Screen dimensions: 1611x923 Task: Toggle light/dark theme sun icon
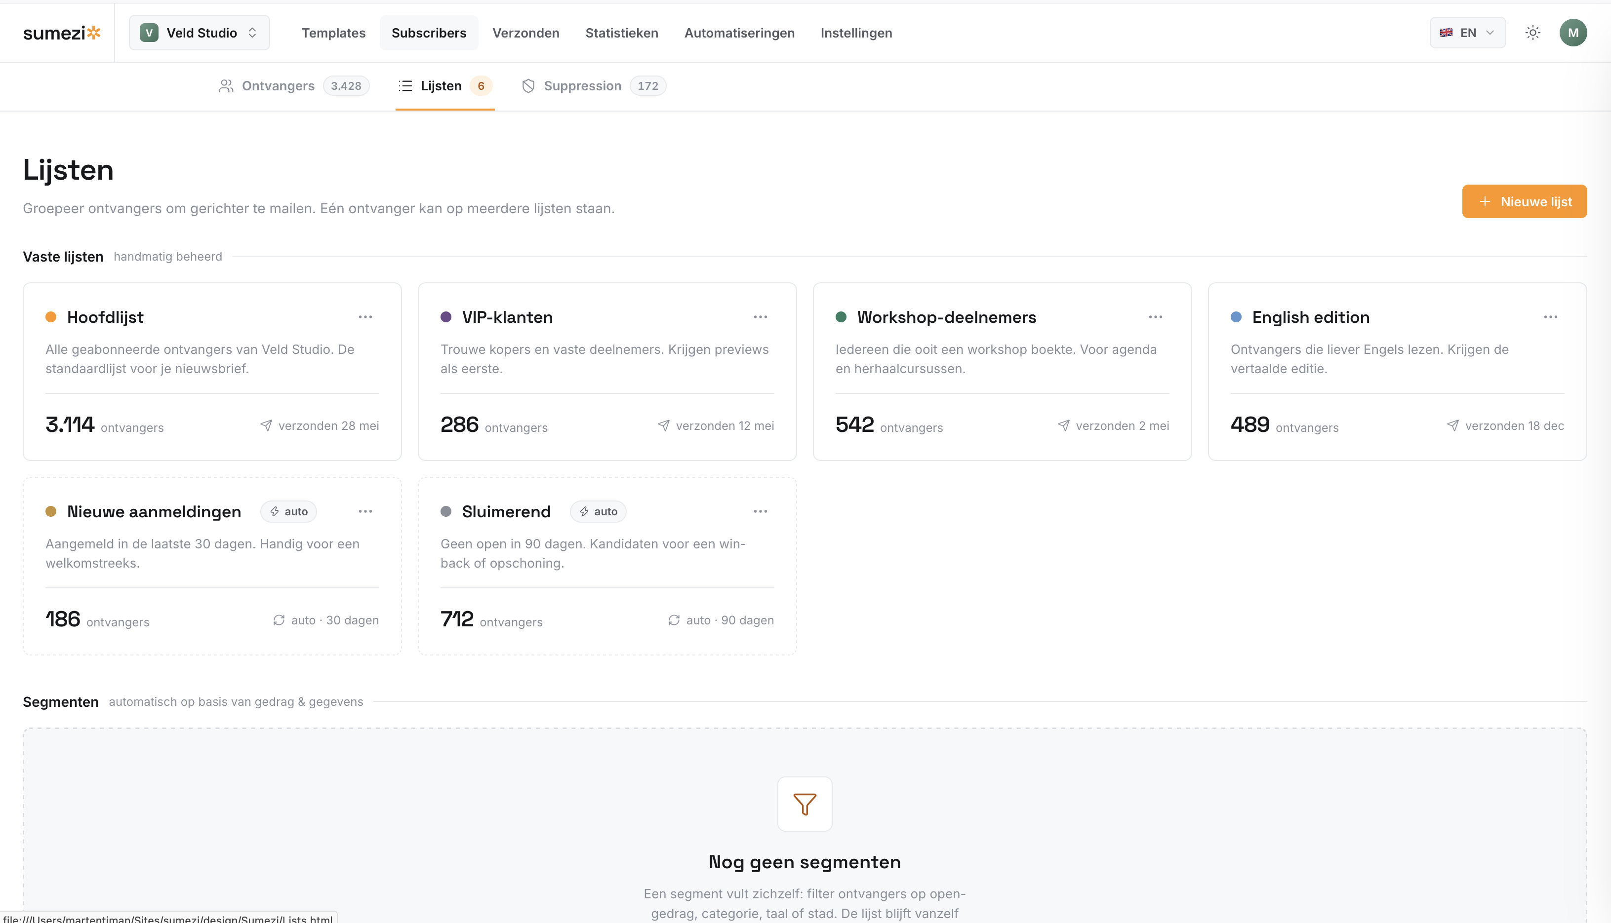(1533, 33)
